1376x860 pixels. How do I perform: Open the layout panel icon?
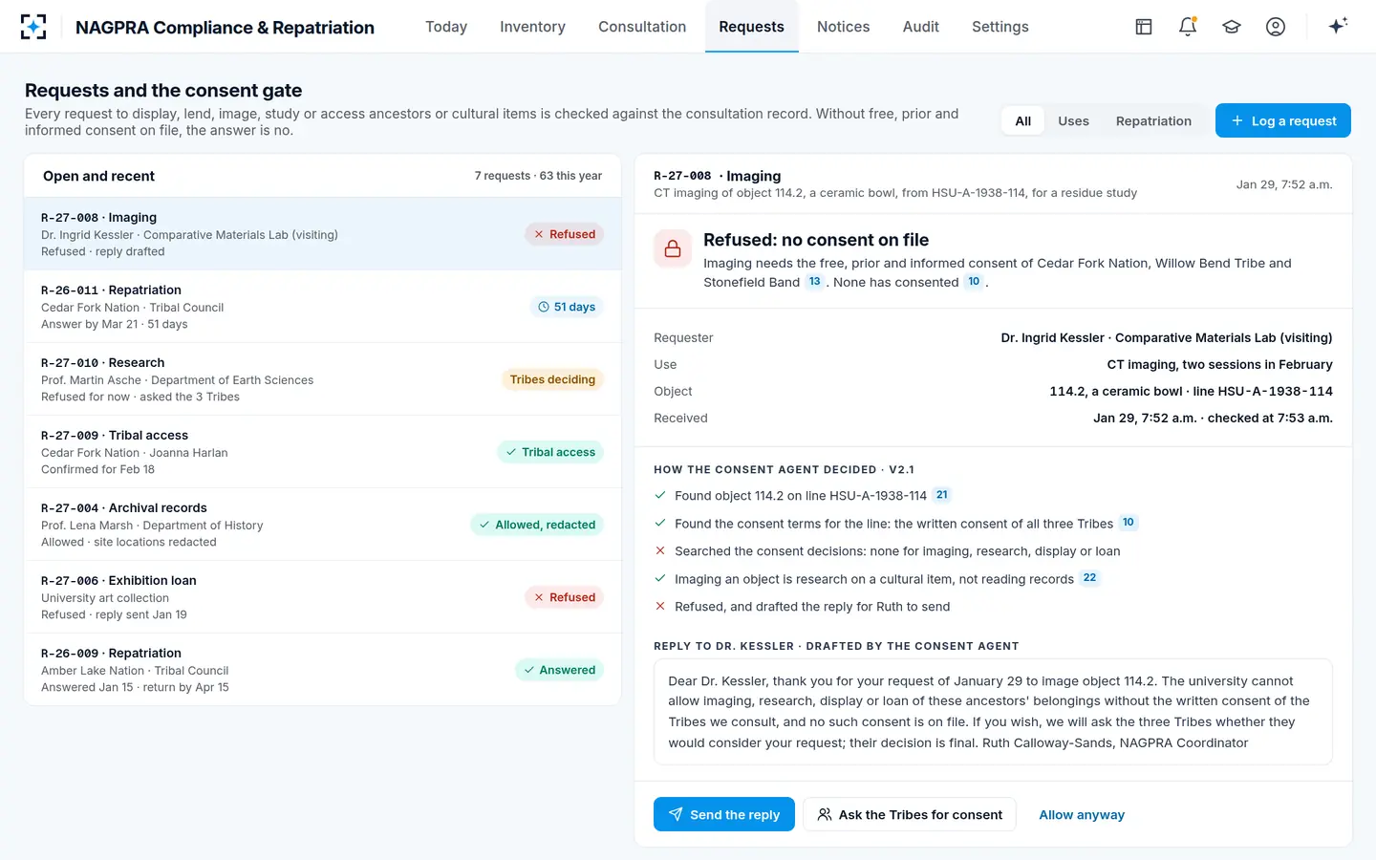click(x=1144, y=27)
